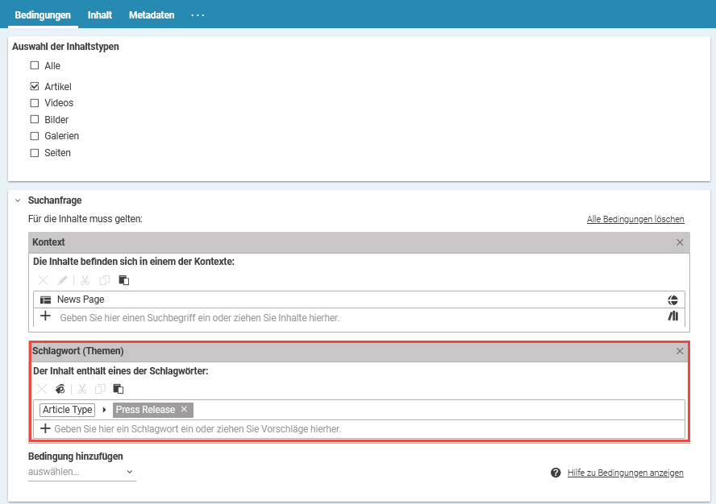The image size is (716, 504).
Task: Switch to the Inhalt tab
Action: pyautogui.click(x=100, y=15)
